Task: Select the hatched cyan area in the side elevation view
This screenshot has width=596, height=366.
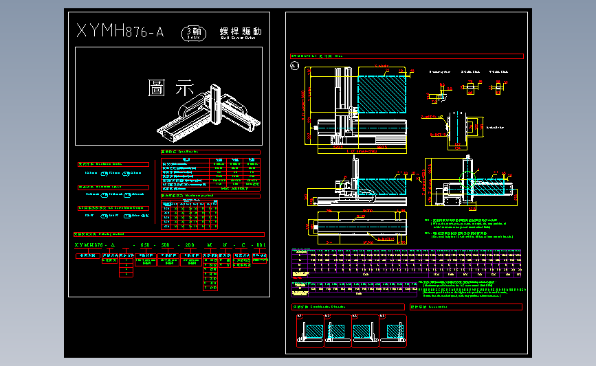Action: 489,188
